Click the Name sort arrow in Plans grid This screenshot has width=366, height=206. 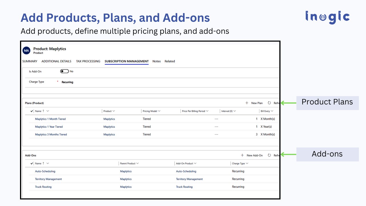click(43, 111)
